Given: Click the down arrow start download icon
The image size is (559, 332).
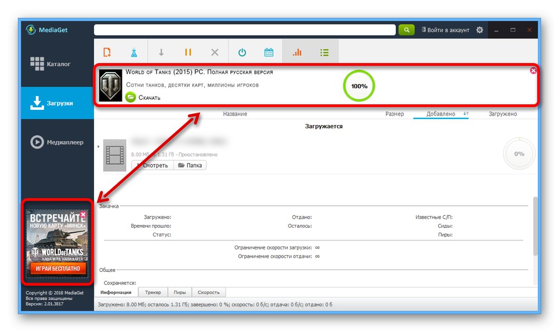Looking at the screenshot, I should pyautogui.click(x=161, y=52).
